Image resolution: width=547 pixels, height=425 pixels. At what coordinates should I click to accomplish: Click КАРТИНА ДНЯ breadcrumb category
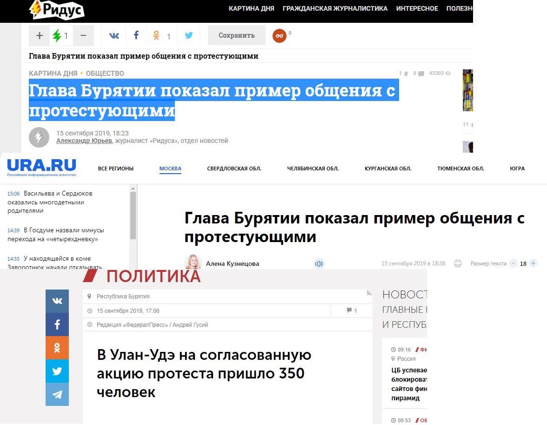[53, 74]
